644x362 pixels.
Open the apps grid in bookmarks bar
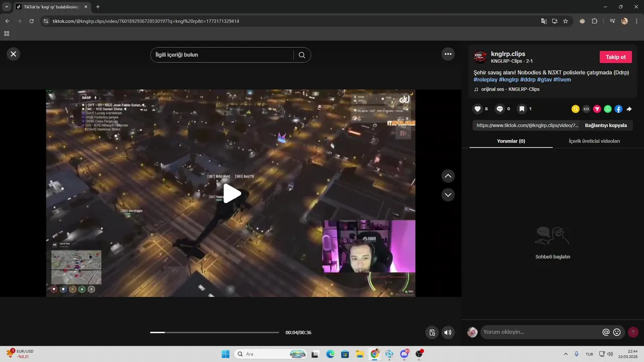(7, 34)
